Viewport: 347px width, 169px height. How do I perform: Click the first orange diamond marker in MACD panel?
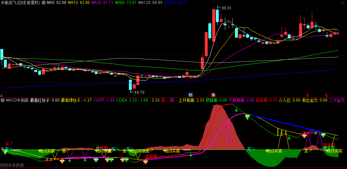pyautogui.click(x=62, y=161)
